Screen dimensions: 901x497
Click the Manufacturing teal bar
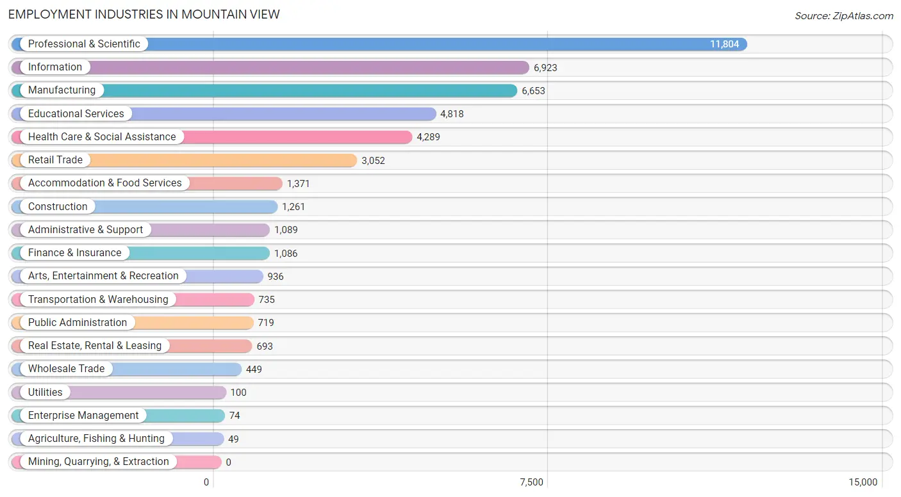264,90
